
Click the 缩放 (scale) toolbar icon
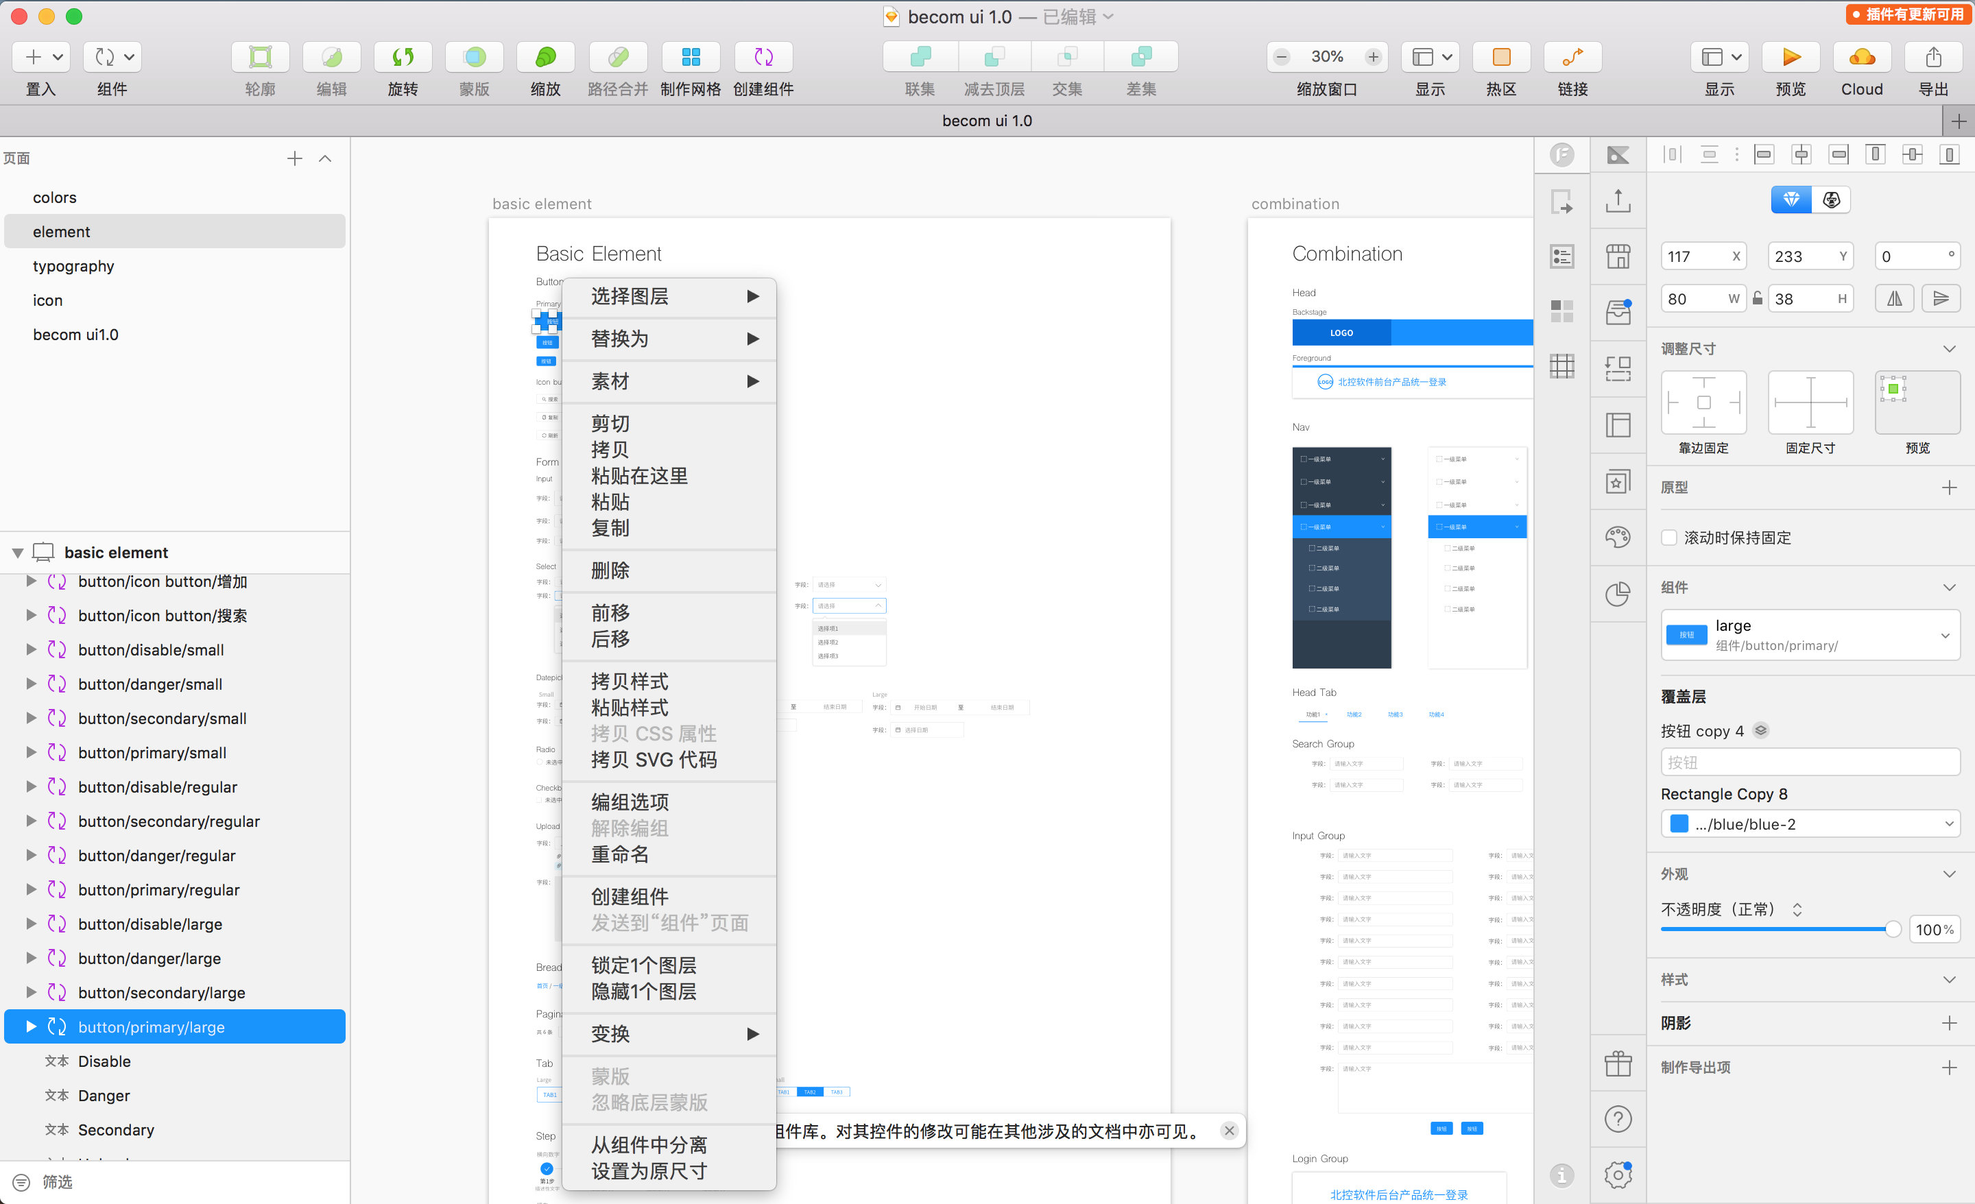[x=545, y=57]
